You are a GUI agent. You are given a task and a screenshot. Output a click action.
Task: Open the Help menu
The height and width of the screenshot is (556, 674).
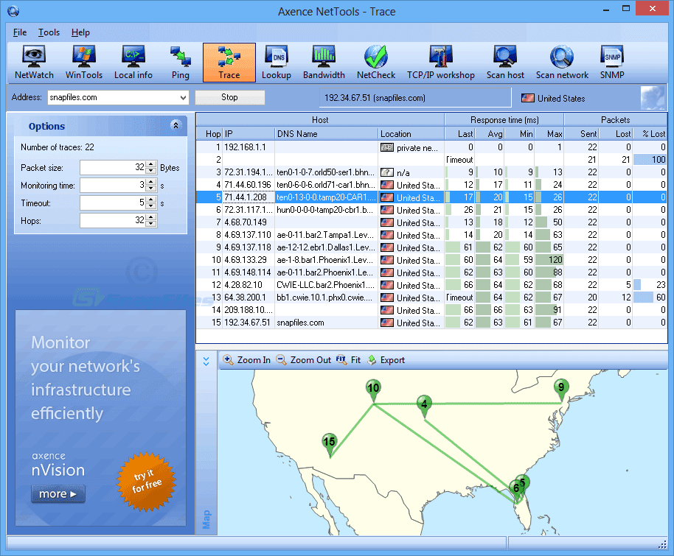[x=80, y=32]
